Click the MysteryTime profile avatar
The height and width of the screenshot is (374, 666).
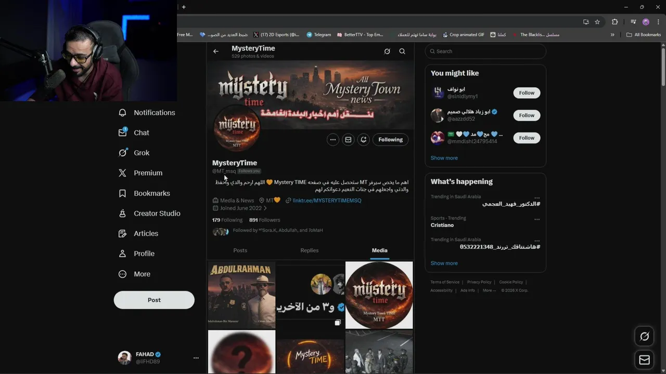(237, 128)
